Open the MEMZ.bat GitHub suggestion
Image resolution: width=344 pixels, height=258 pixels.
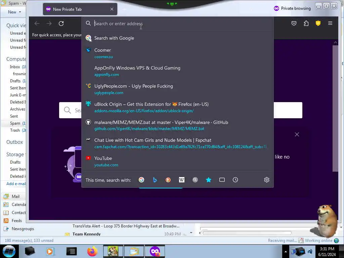(x=177, y=125)
